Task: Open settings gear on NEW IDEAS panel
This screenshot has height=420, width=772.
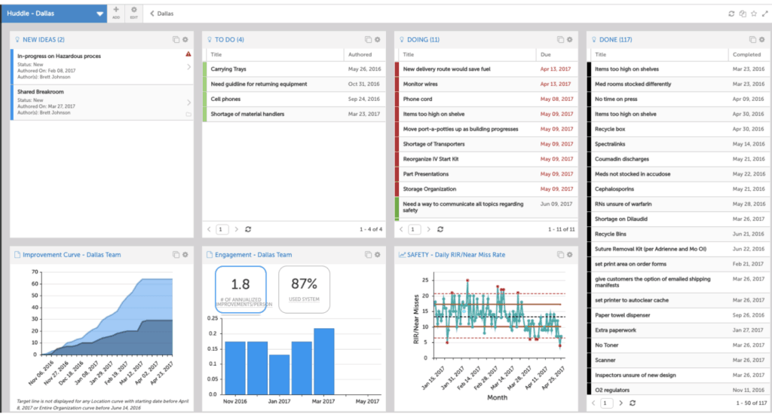Action: [x=185, y=39]
